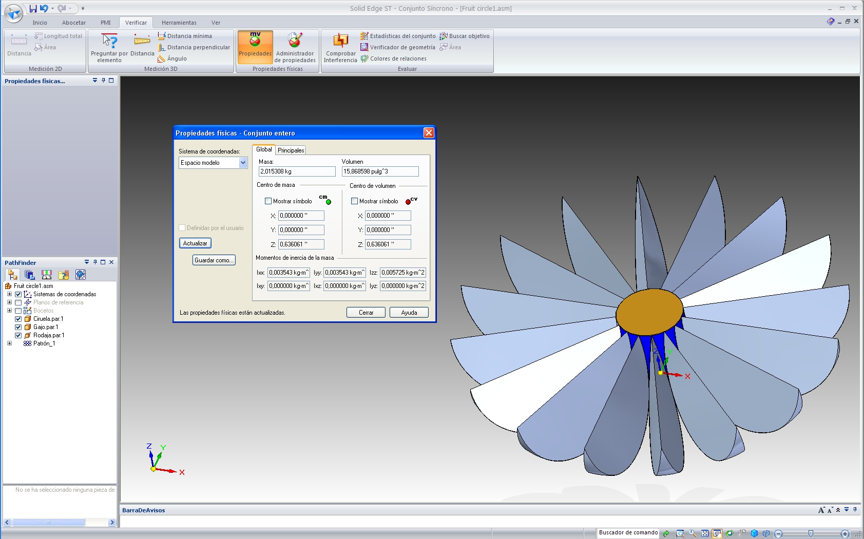Open the Solid Edge application button
Viewport: 864px width, 539px height.
(13, 13)
